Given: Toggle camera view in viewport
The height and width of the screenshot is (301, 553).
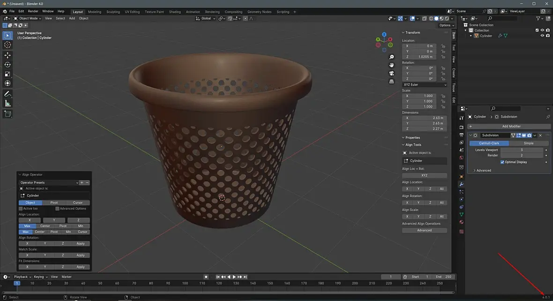Looking at the screenshot, I should pyautogui.click(x=391, y=74).
